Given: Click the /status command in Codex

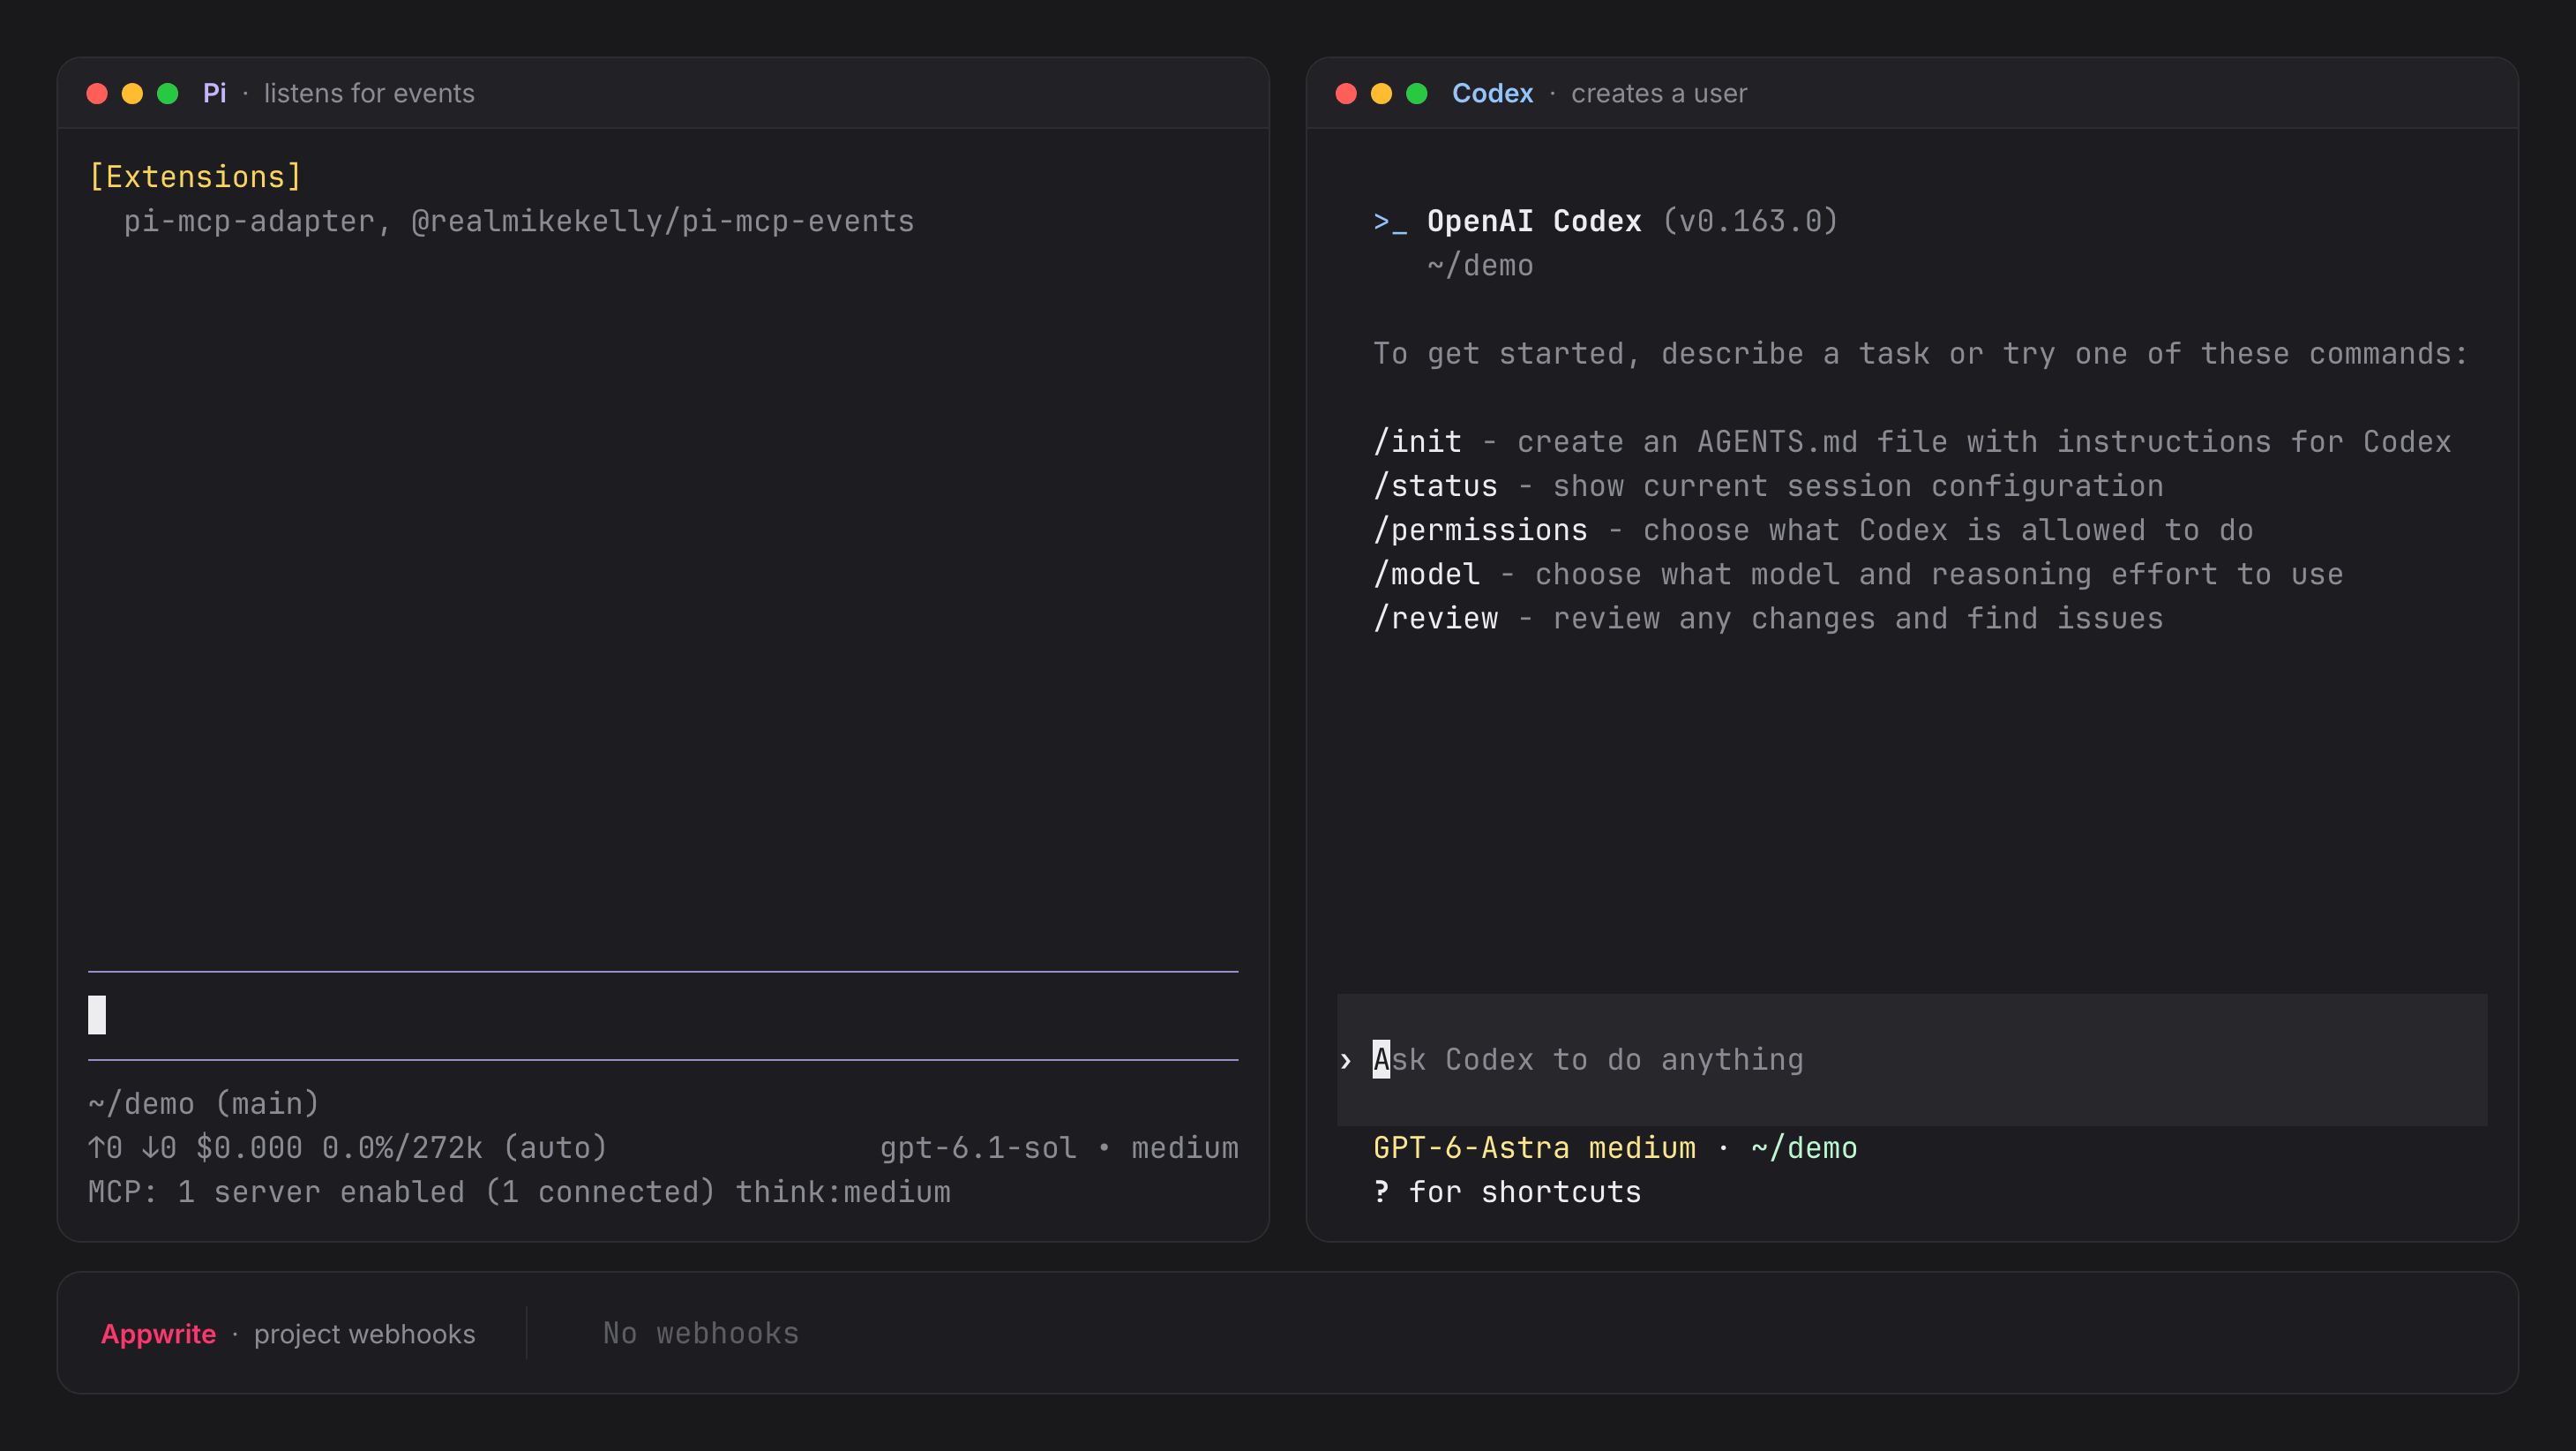Looking at the screenshot, I should pos(1436,485).
